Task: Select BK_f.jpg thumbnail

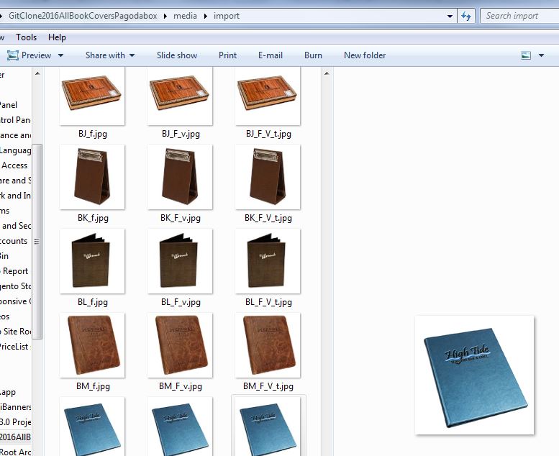Action: (x=92, y=177)
